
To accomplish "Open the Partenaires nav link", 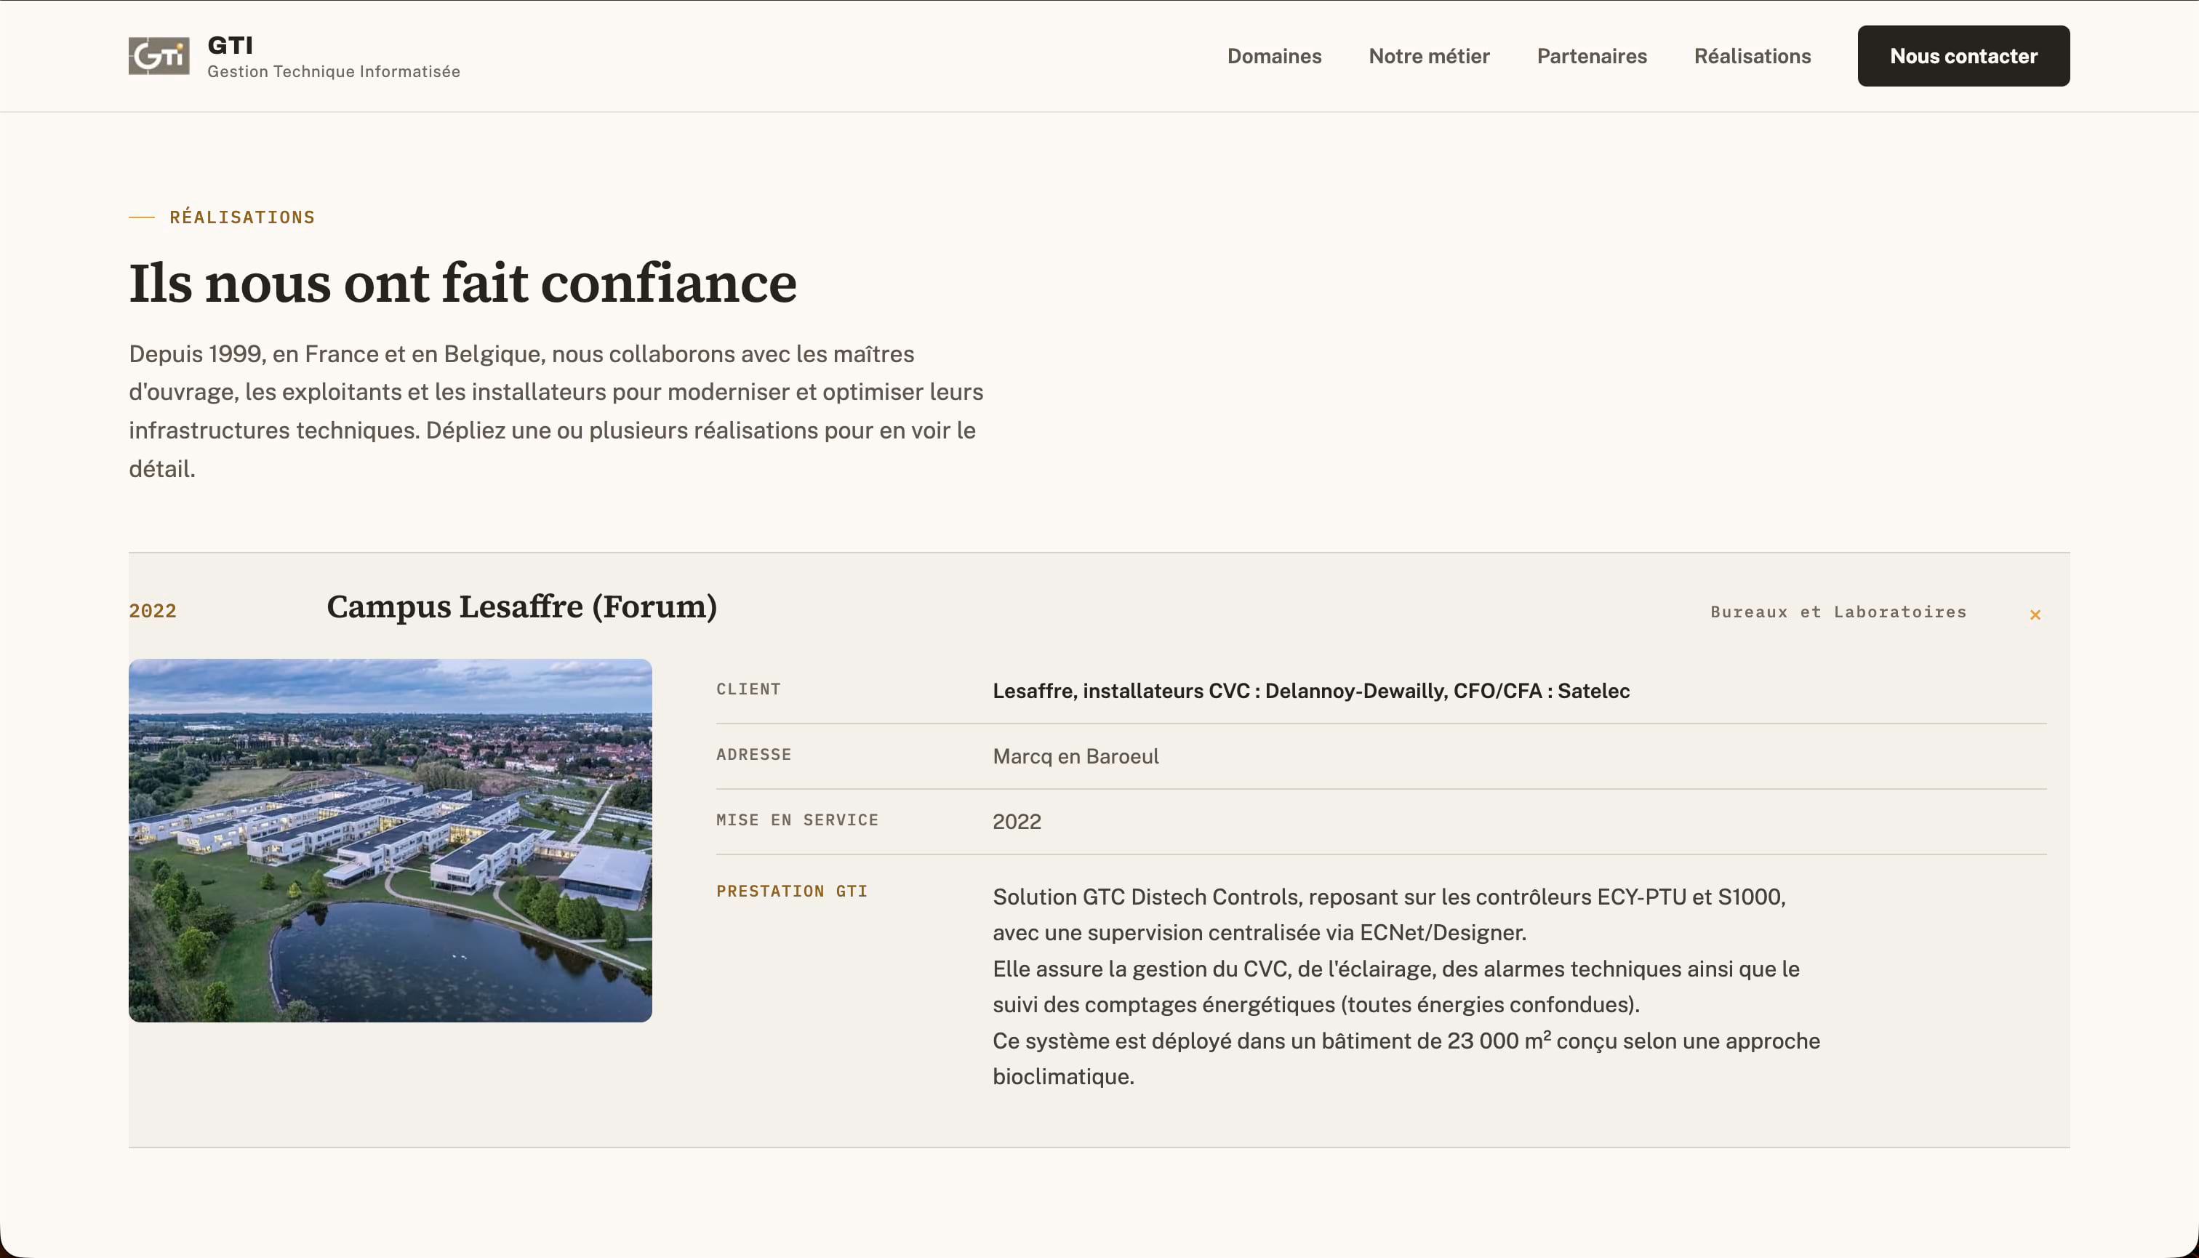I will pos(1592,56).
